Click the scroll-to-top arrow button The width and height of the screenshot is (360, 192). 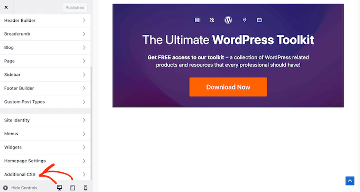[350, 181]
